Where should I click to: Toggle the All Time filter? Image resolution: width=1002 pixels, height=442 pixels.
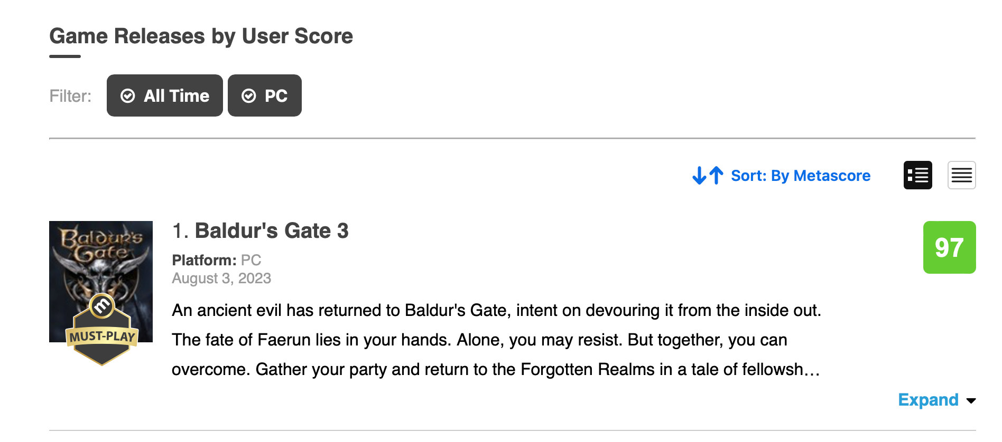(x=165, y=95)
